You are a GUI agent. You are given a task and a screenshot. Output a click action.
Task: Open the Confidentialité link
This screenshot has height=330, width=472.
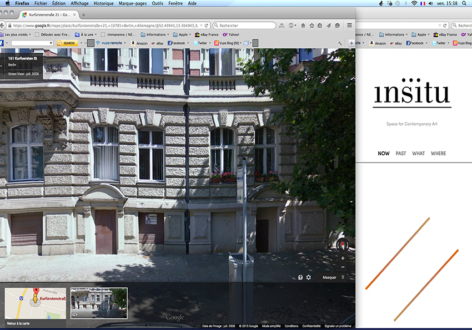click(312, 326)
